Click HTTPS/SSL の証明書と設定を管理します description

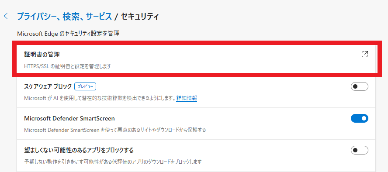[67, 66]
